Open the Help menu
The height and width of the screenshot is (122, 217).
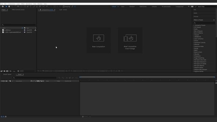(45, 4)
